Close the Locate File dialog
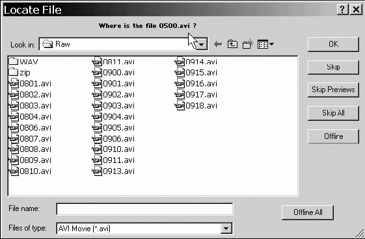 (356, 10)
